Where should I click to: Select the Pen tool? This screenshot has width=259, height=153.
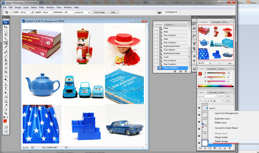6,85
